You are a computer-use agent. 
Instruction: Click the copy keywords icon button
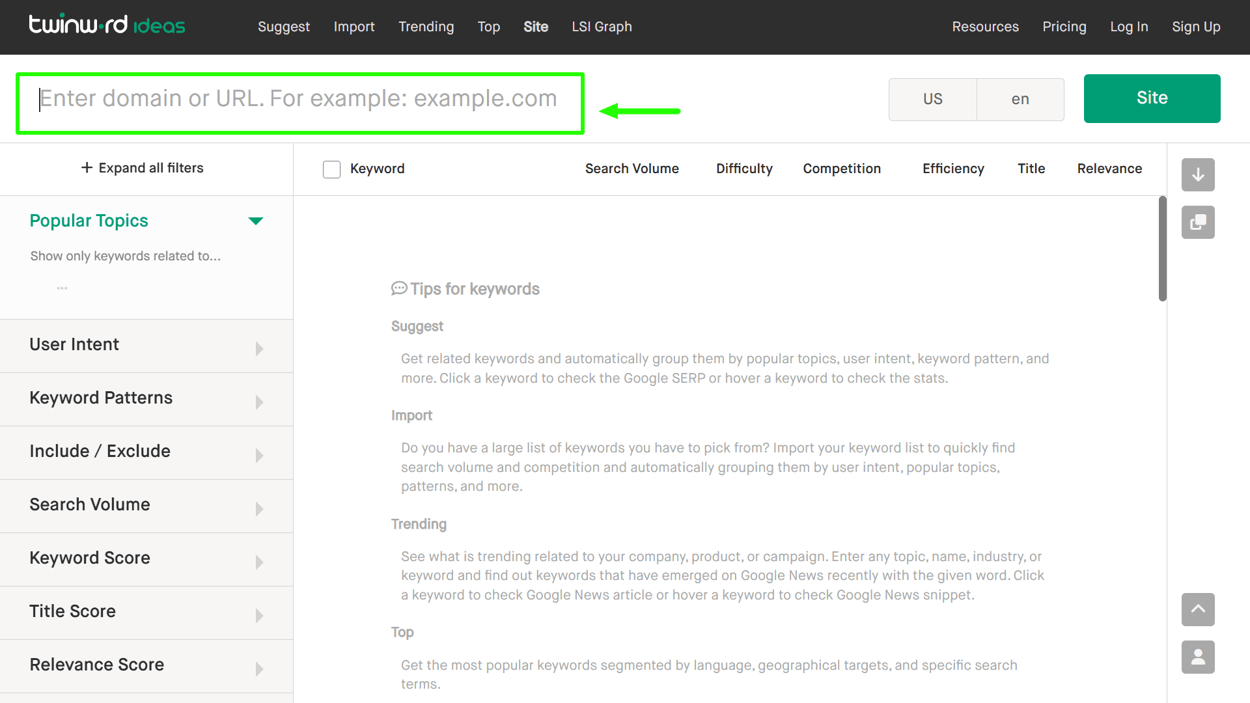1198,222
